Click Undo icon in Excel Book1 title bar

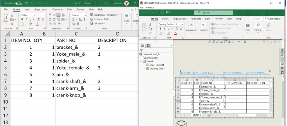33,3
